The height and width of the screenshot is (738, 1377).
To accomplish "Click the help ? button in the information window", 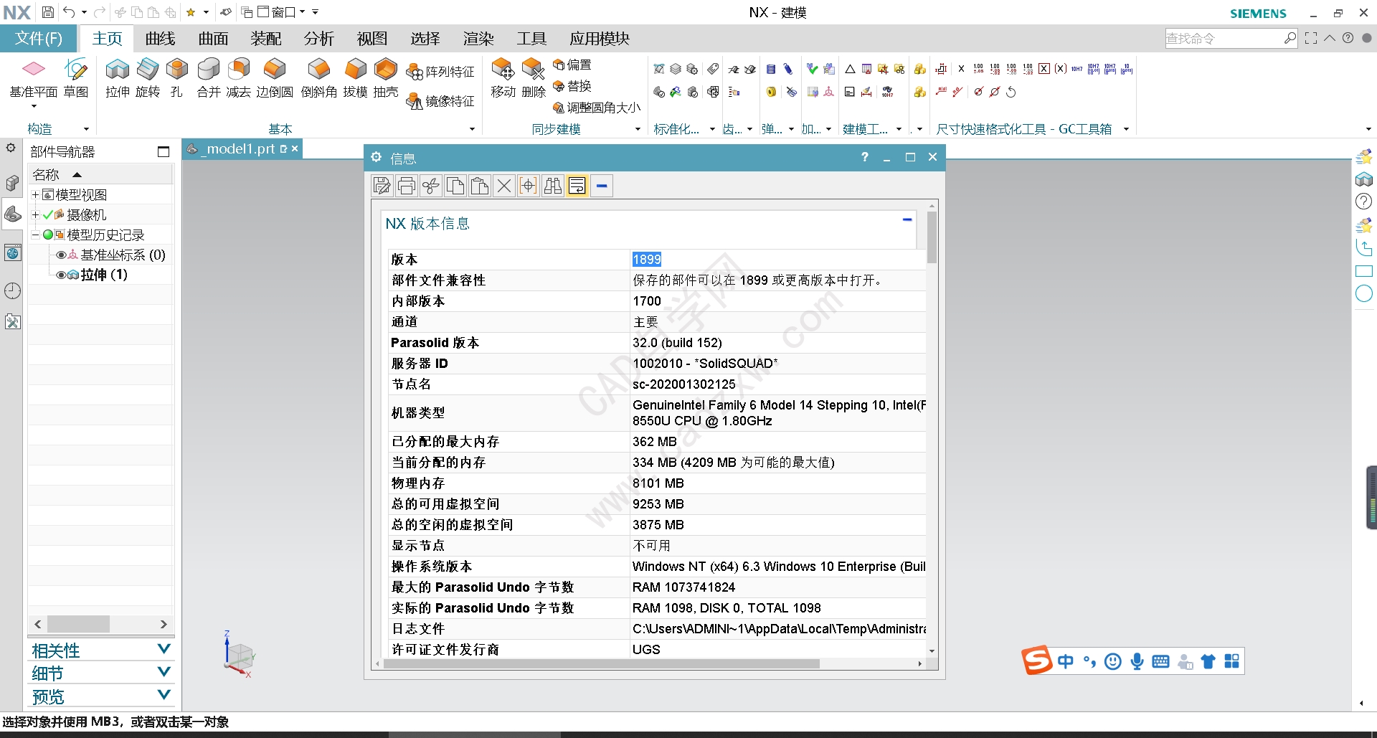I will click(865, 157).
